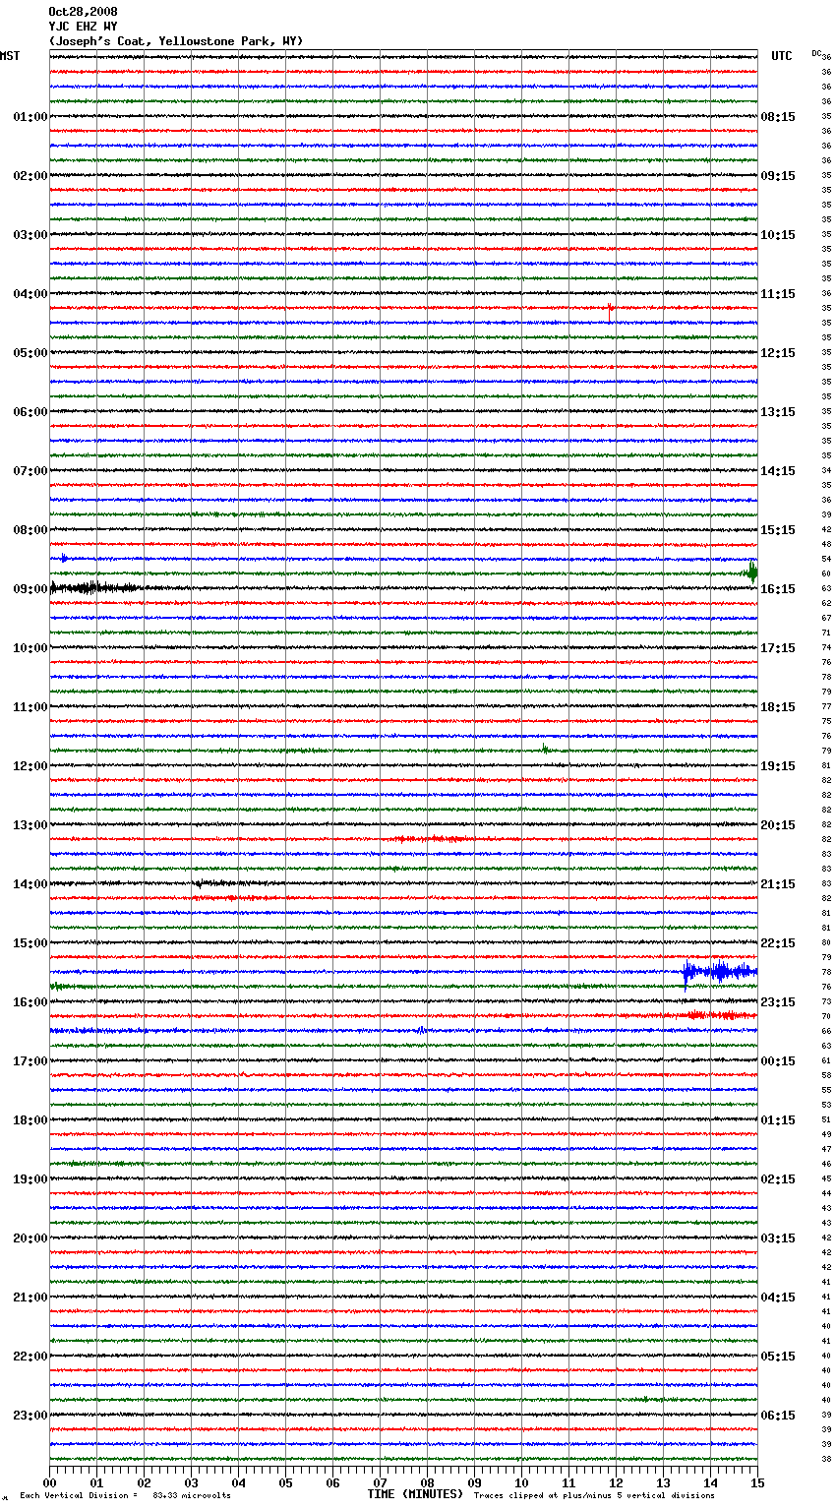Click the 00:15 UTC time label
Image resolution: width=836 pixels, height=1509 pixels.
(778, 1061)
